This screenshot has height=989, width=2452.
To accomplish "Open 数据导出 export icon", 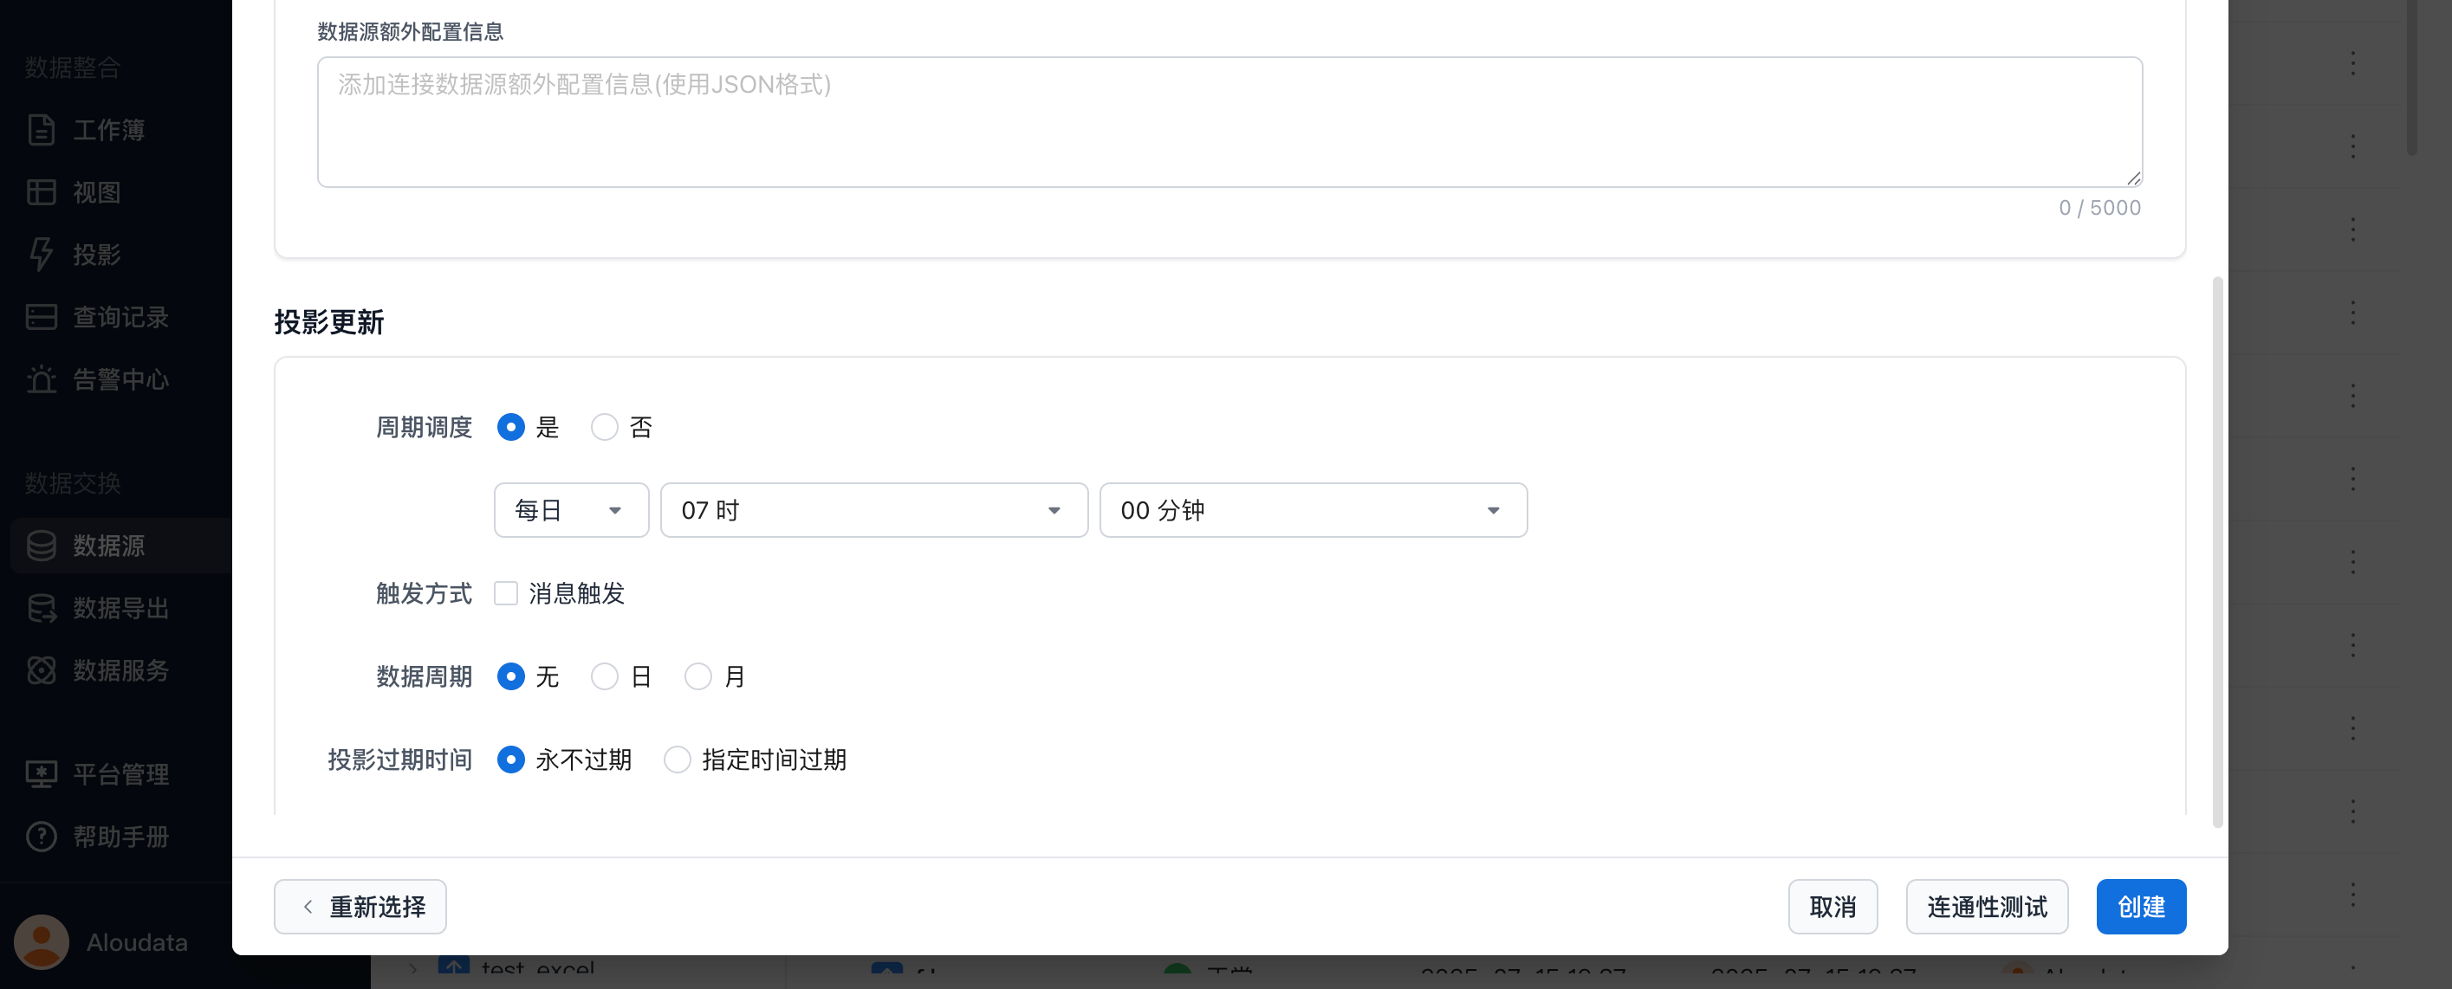I will (x=41, y=608).
